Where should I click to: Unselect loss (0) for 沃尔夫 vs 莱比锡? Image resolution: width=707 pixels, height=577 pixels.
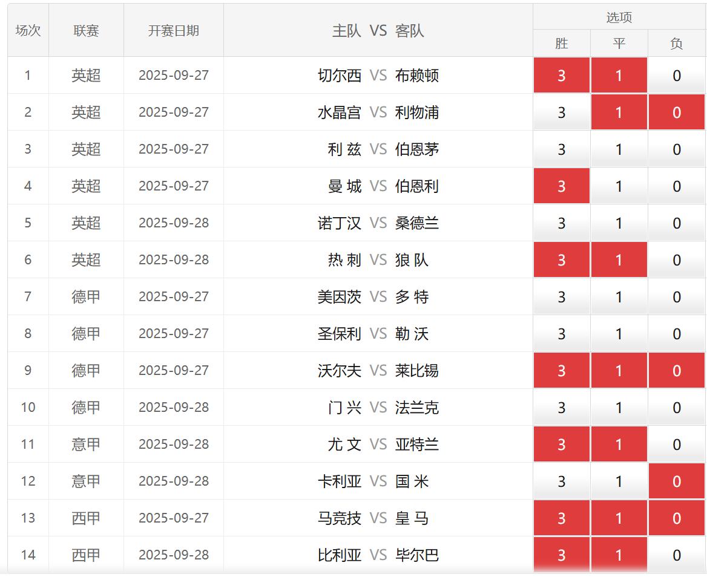coord(676,371)
